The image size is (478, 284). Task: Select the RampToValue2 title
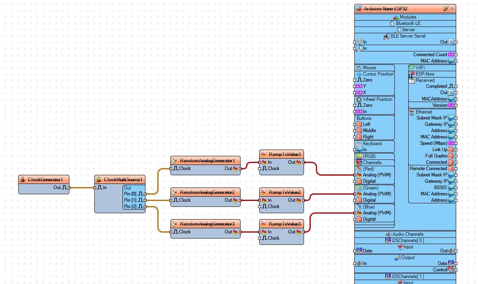(285, 192)
